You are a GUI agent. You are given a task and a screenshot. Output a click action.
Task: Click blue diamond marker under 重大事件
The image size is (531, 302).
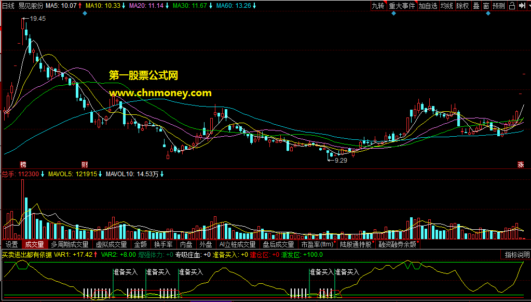click(x=393, y=13)
